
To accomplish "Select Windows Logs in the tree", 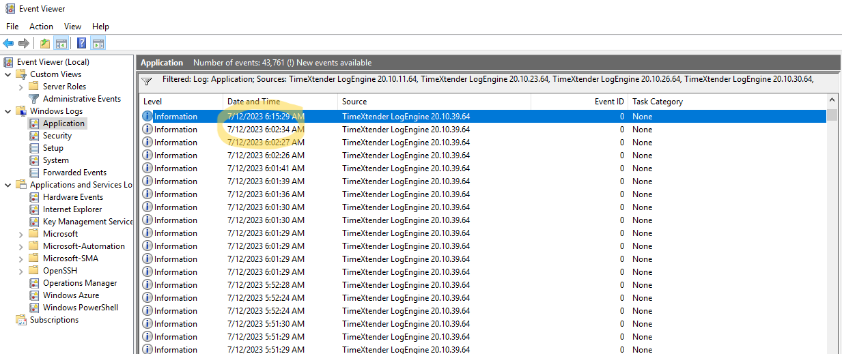I will point(56,111).
